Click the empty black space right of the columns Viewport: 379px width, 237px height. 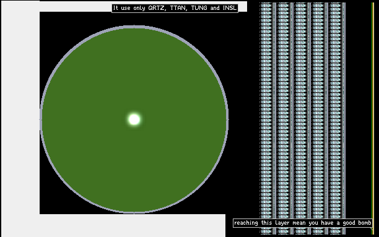(359, 115)
